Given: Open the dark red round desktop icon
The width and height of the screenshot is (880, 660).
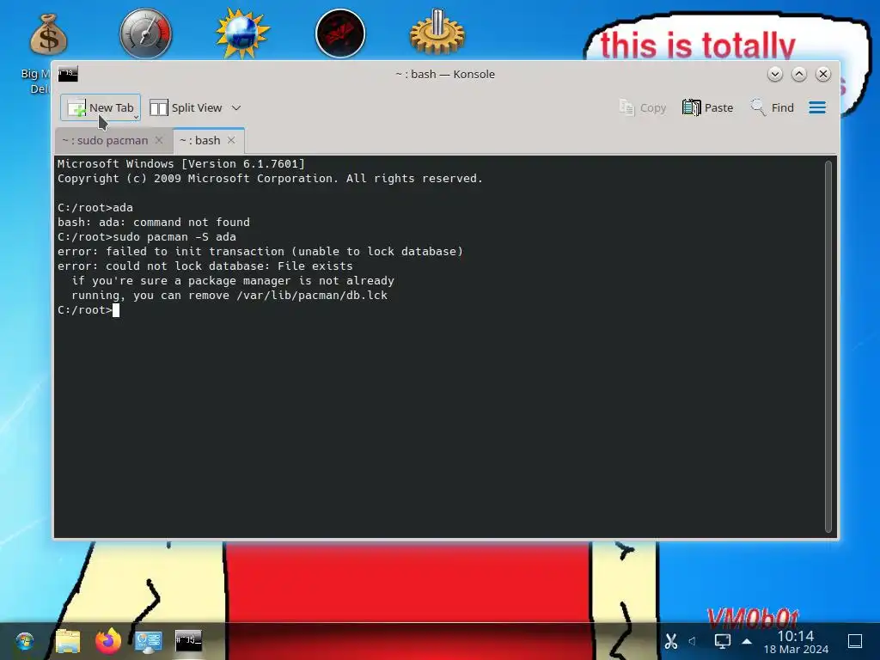Looking at the screenshot, I should (340, 34).
